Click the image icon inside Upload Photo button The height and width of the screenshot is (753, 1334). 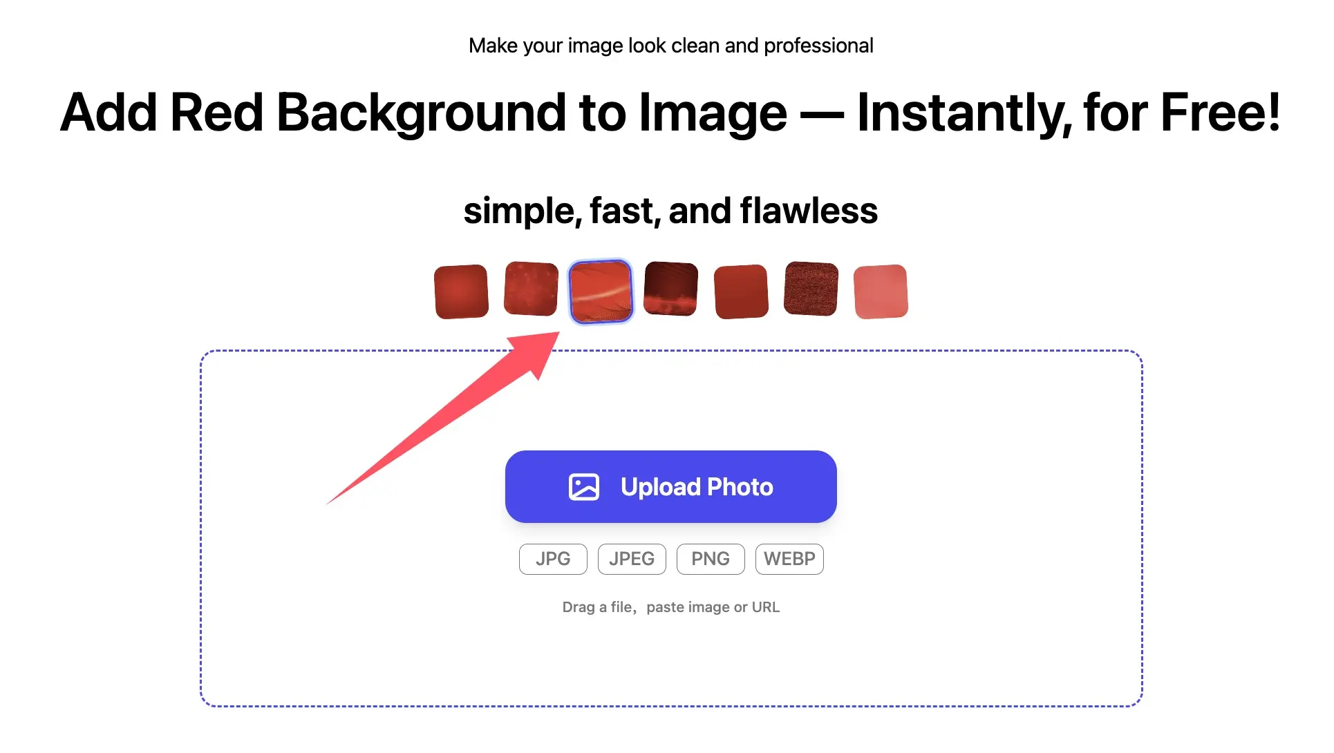[x=583, y=487]
